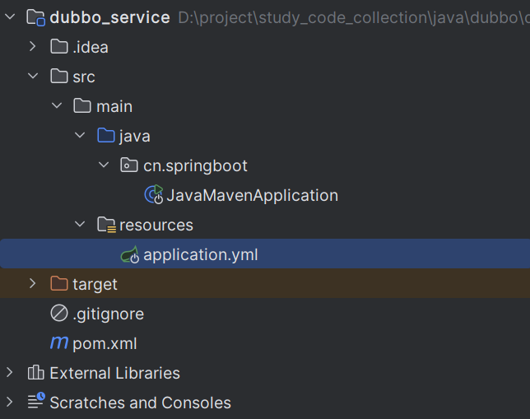Collapse the dubbo_service project root
Viewport: 530px width, 419px height.
pos(10,17)
